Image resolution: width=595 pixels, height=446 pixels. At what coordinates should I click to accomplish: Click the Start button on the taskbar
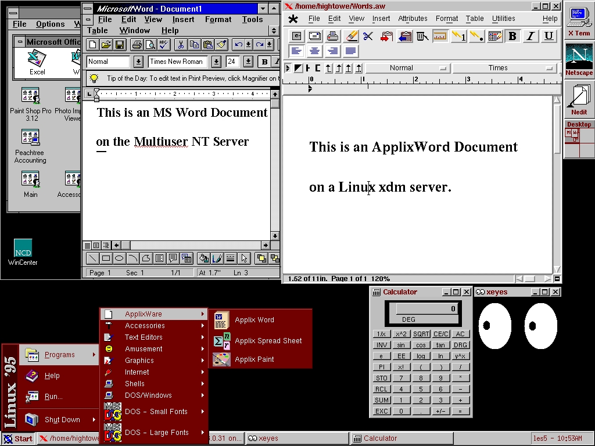[x=18, y=438]
